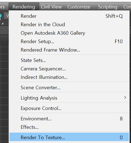Open the Scripting menu
131x143 pixels.
[108, 7]
